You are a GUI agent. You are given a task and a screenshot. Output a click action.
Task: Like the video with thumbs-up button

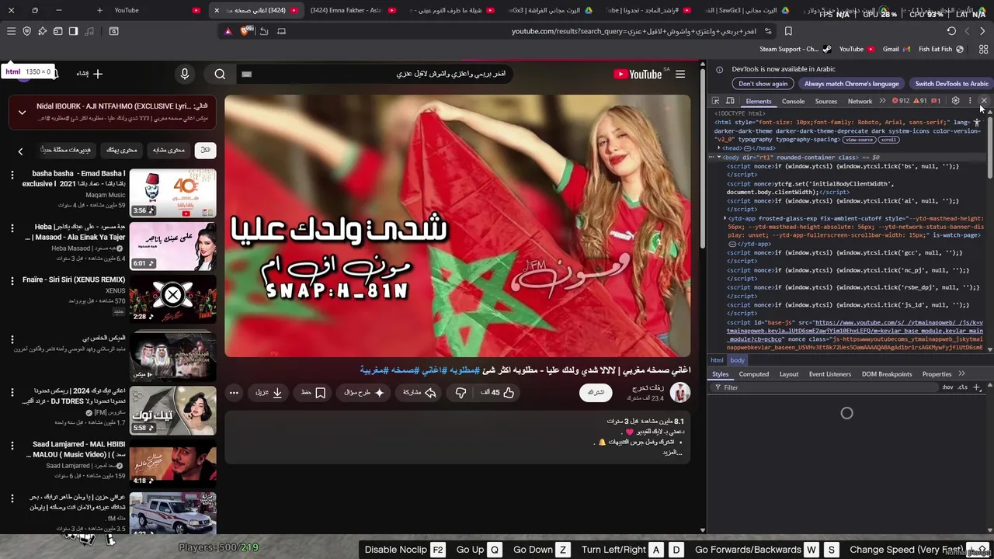pos(498,393)
